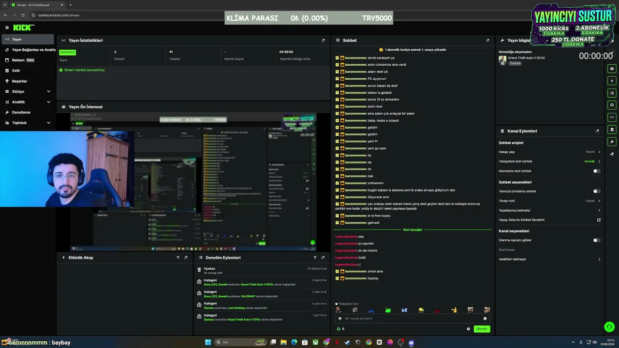Go back in the browser
The width and height of the screenshot is (619, 348).
click(x=5, y=15)
